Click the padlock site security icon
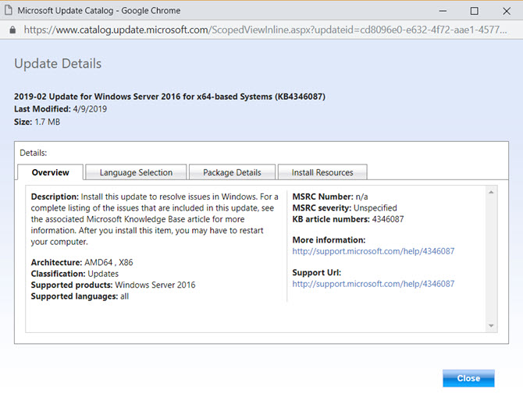This screenshot has height=411, width=523. pyautogui.click(x=12, y=30)
